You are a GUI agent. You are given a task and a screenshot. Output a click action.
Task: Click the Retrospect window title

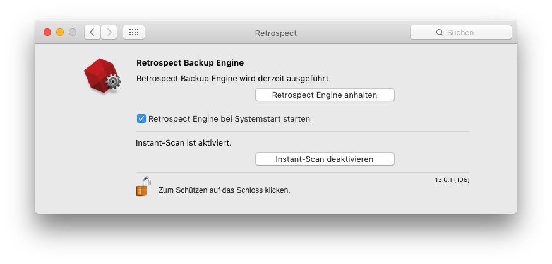point(275,33)
